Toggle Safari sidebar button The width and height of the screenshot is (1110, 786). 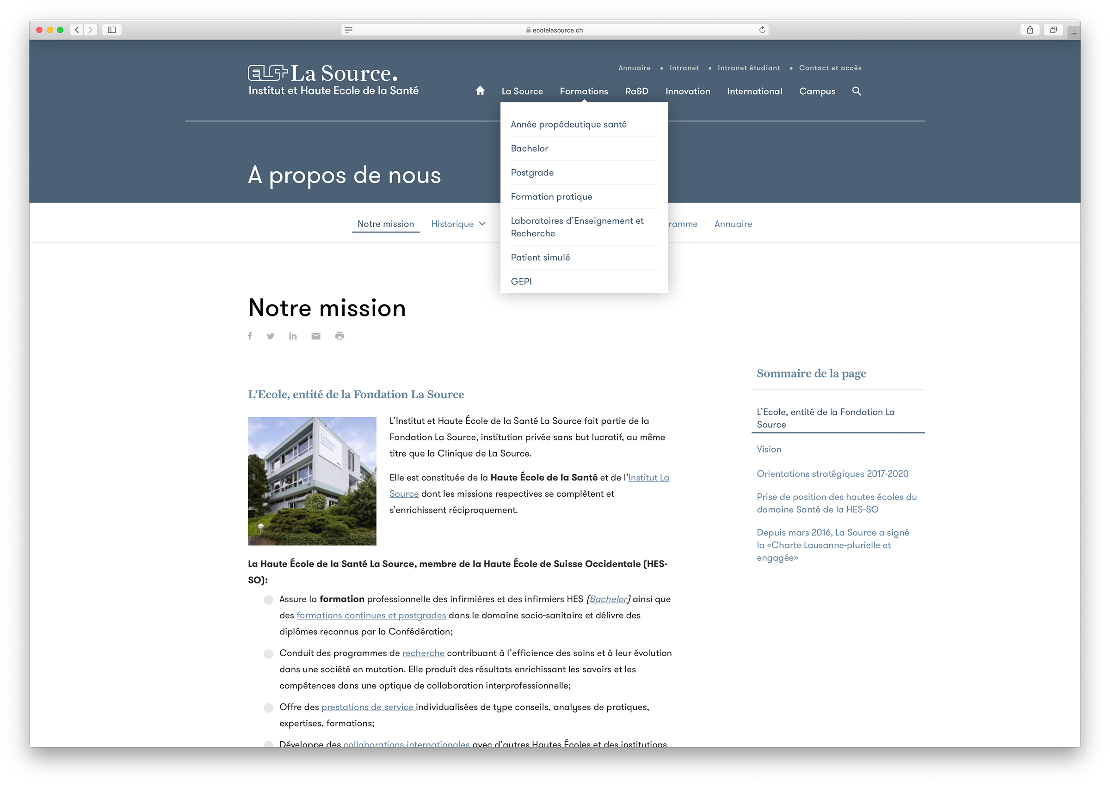pos(112,30)
